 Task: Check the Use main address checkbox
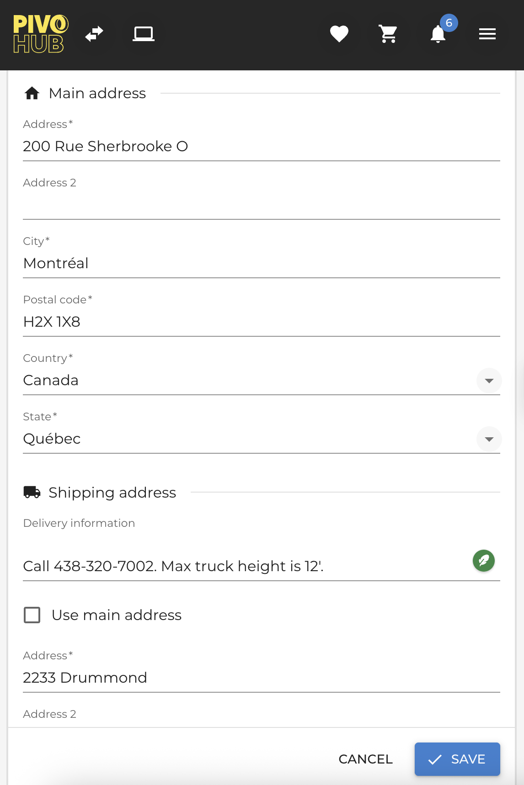point(32,615)
